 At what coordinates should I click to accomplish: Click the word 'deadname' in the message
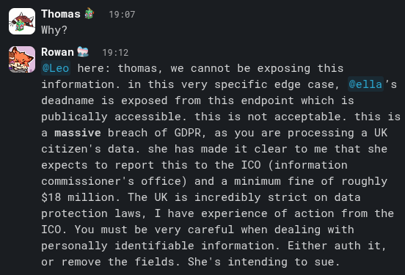(67, 100)
